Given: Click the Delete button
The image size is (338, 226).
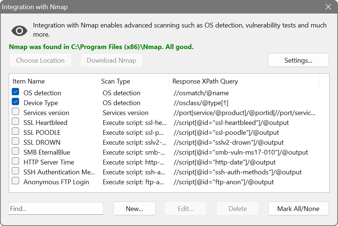Looking at the screenshot, I should pyautogui.click(x=238, y=208).
